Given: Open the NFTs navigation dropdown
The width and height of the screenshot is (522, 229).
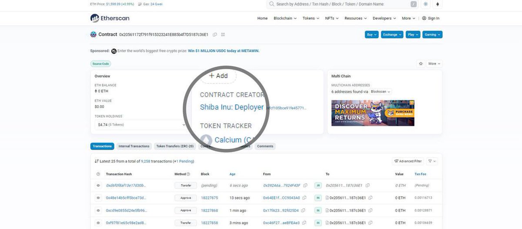Looking at the screenshot, I should (x=332, y=18).
